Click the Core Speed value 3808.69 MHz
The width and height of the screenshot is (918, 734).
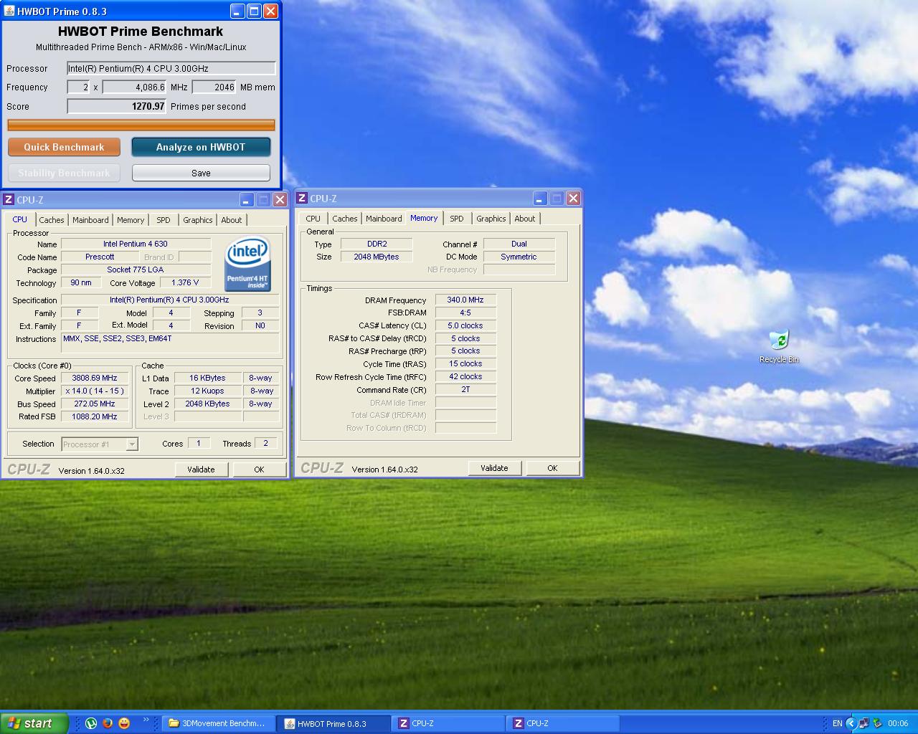[95, 378]
